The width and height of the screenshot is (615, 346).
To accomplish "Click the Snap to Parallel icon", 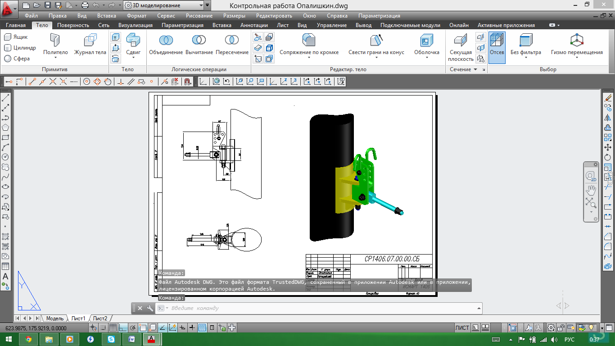I will click(131, 82).
